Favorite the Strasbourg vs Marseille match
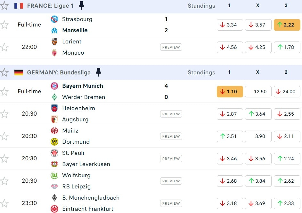This screenshot has height=213, width=302. tap(4, 25)
